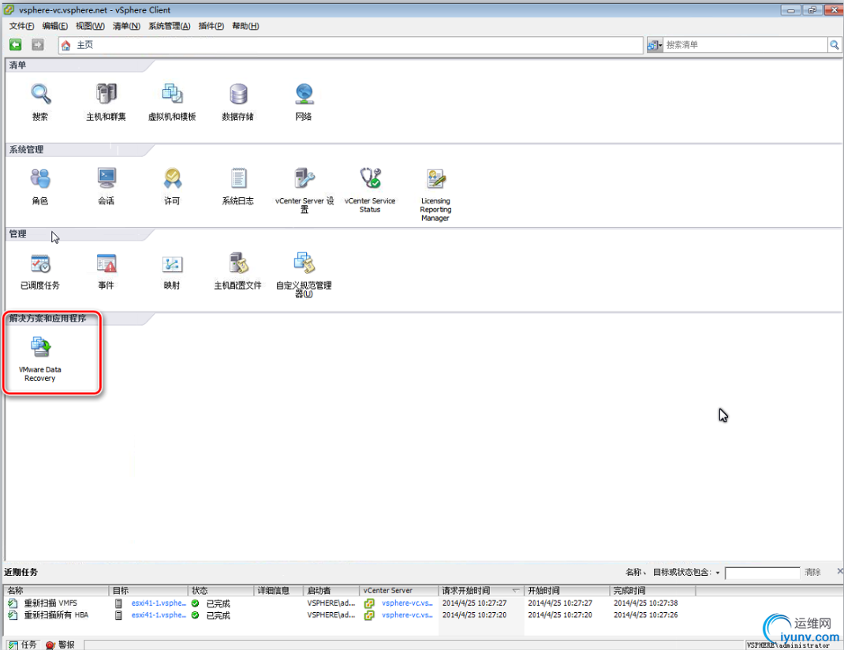Screen dimensions: 844x650
Task: Click 主页 in the navigation address bar
Action: coord(85,45)
